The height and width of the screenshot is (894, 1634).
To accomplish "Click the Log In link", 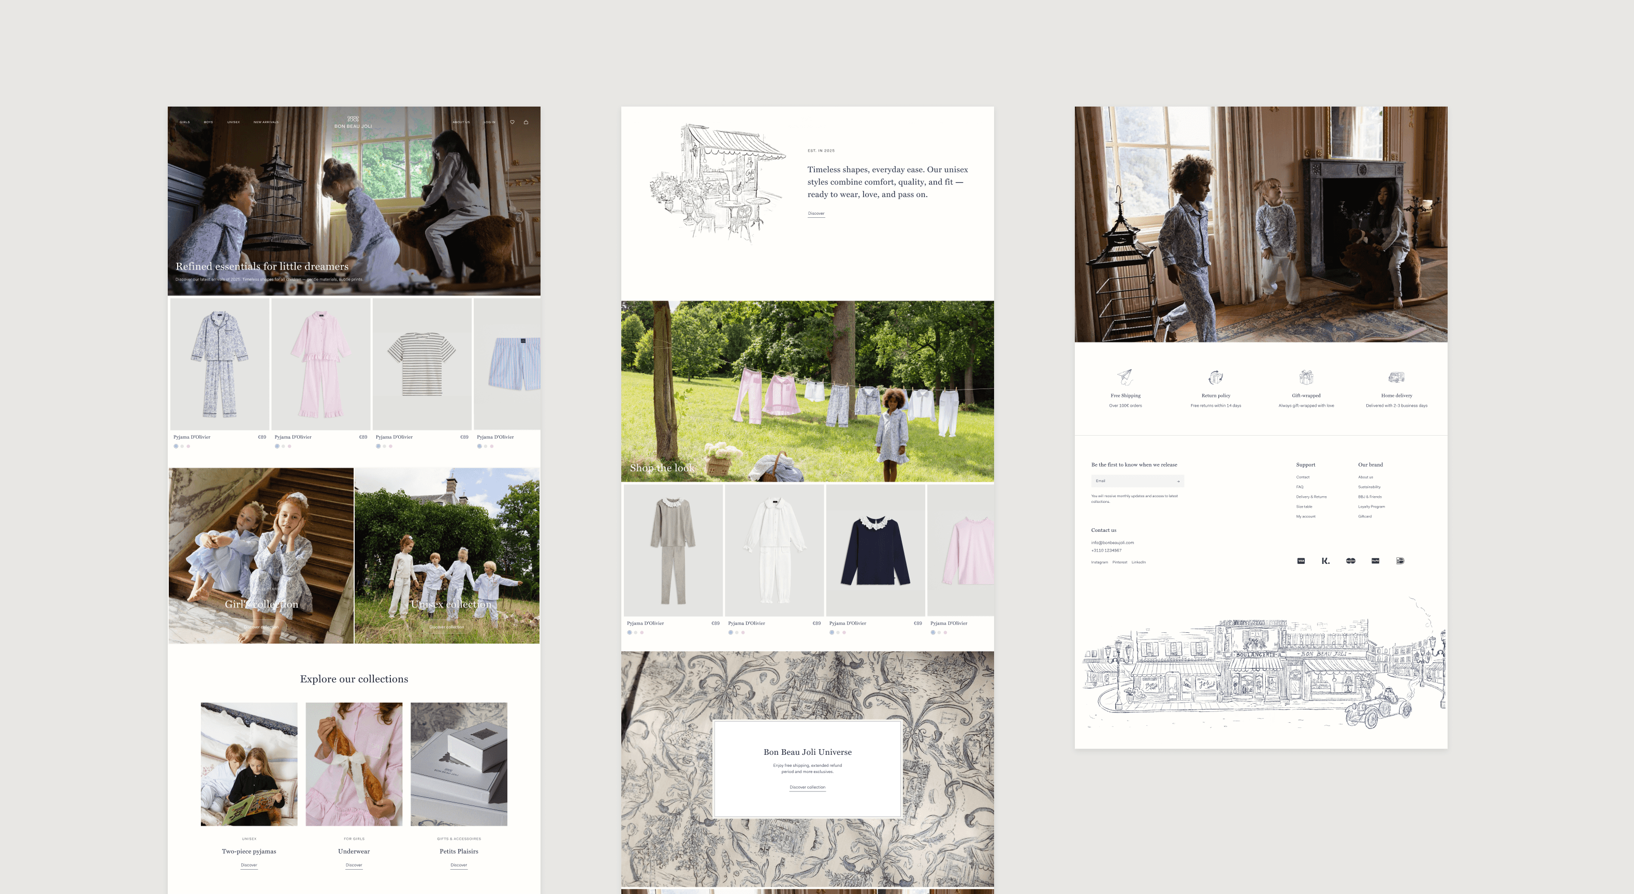I will pos(489,123).
